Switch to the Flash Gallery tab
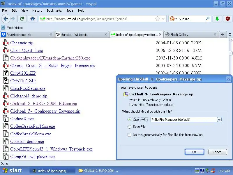The height and width of the screenshot is (175, 233). [191, 34]
